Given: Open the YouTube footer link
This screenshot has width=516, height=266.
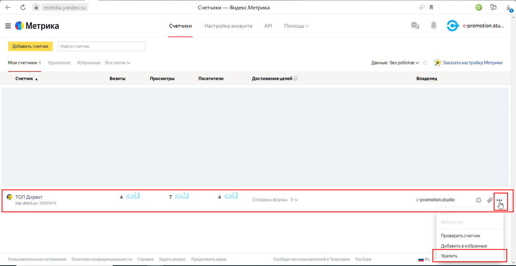Looking at the screenshot, I should coord(363,259).
